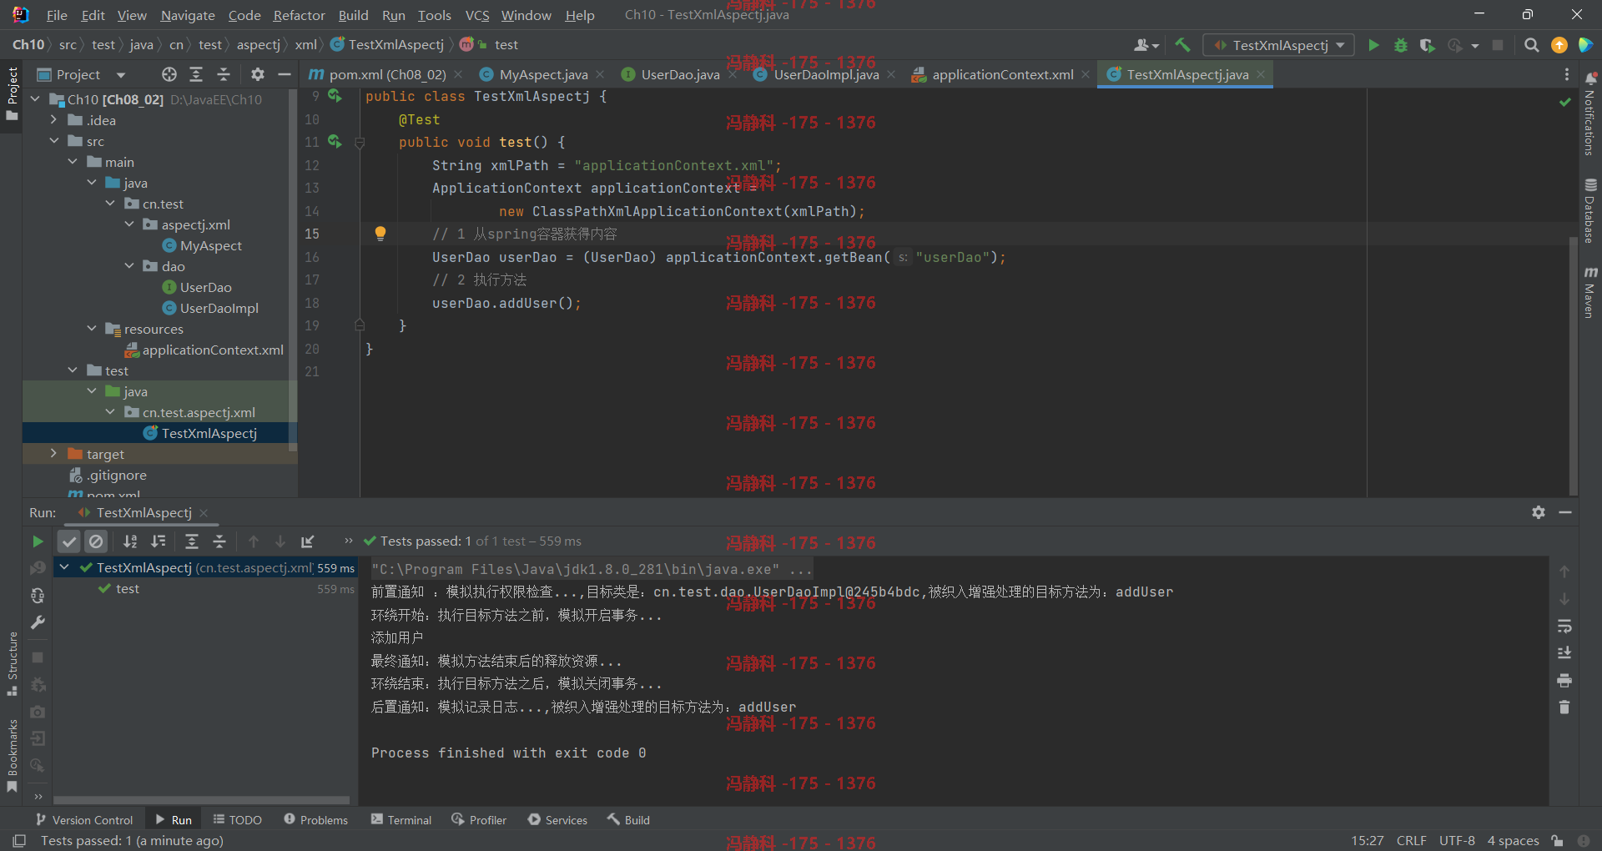Click the Project tree vertical scrollbar
Image resolution: width=1602 pixels, height=851 pixels.
[x=292, y=271]
